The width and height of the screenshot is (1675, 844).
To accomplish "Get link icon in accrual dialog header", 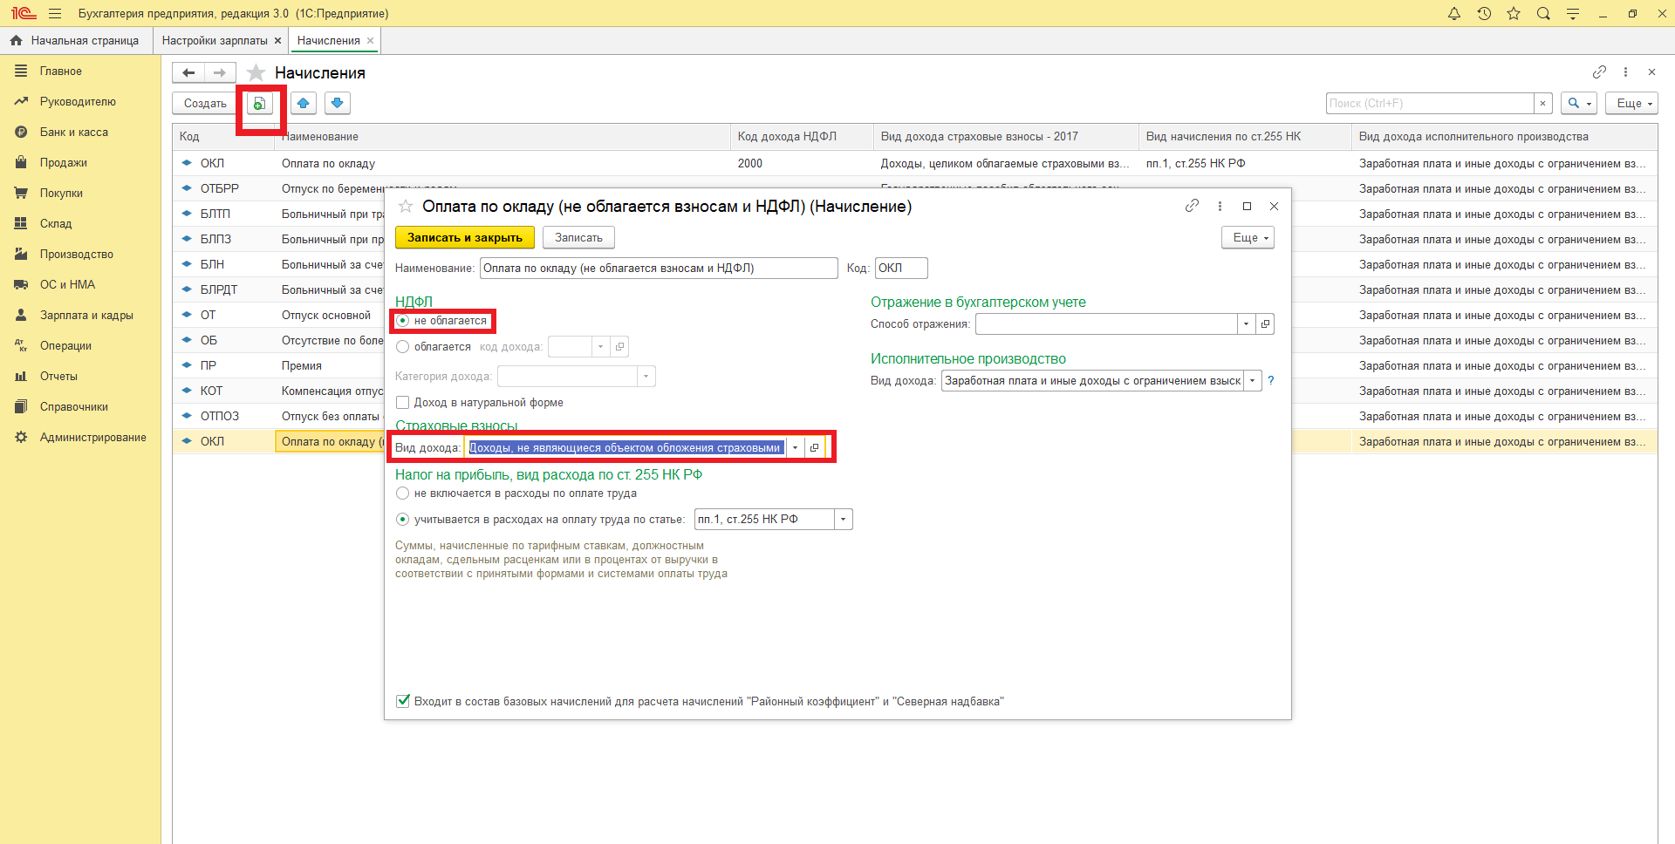I will [x=1192, y=207].
